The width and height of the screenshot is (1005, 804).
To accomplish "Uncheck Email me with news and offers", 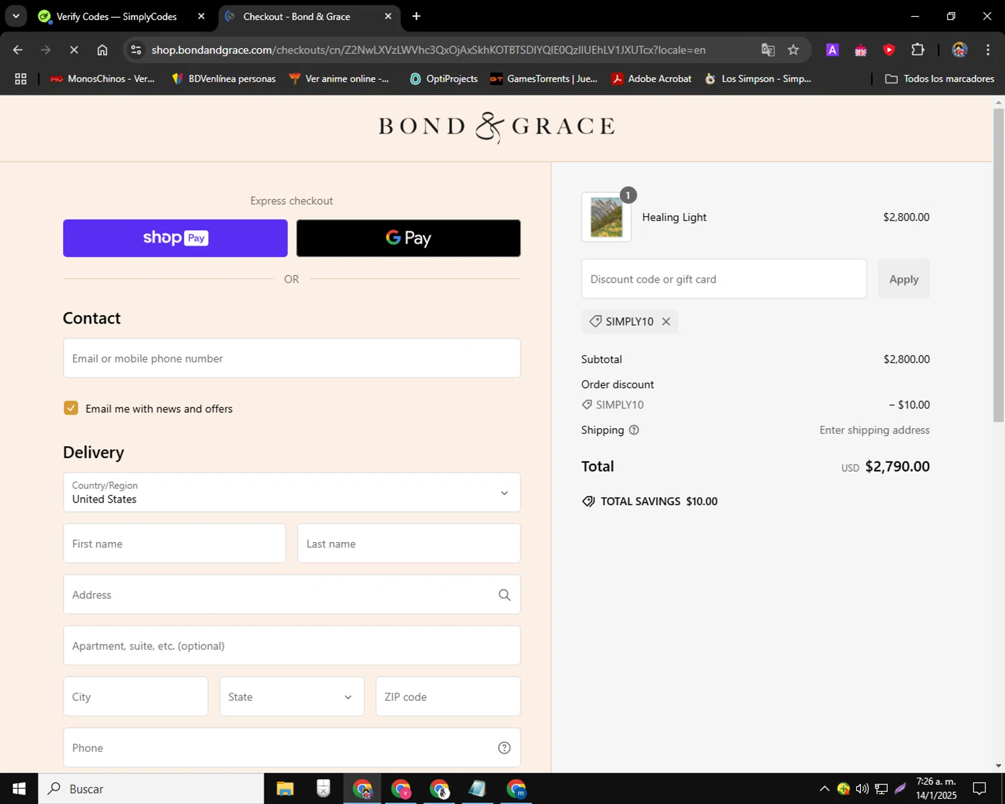I will tap(71, 408).
